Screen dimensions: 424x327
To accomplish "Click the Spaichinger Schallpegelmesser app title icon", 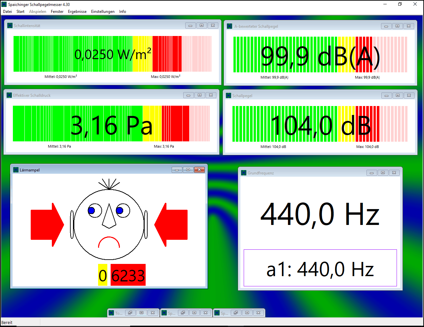I will click(4, 4).
